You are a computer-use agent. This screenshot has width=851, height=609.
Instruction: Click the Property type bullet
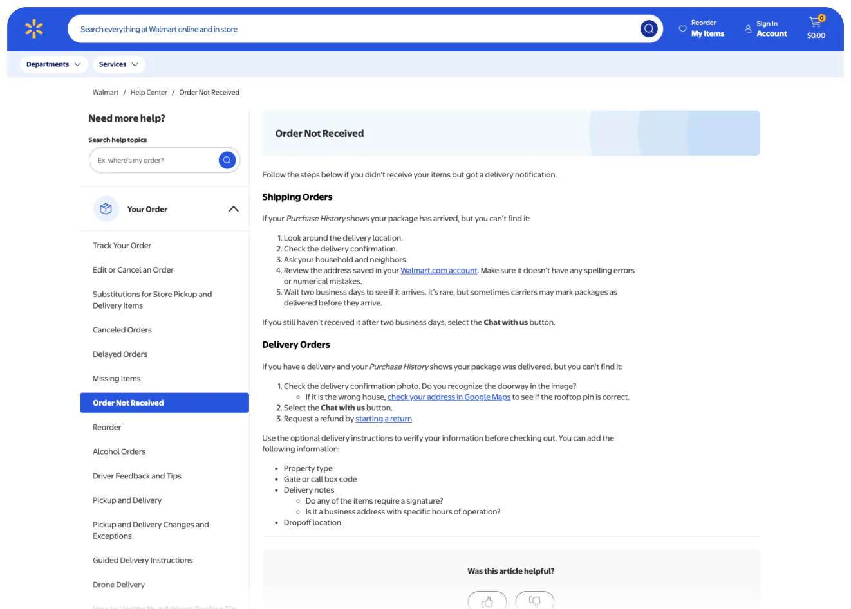(308, 469)
